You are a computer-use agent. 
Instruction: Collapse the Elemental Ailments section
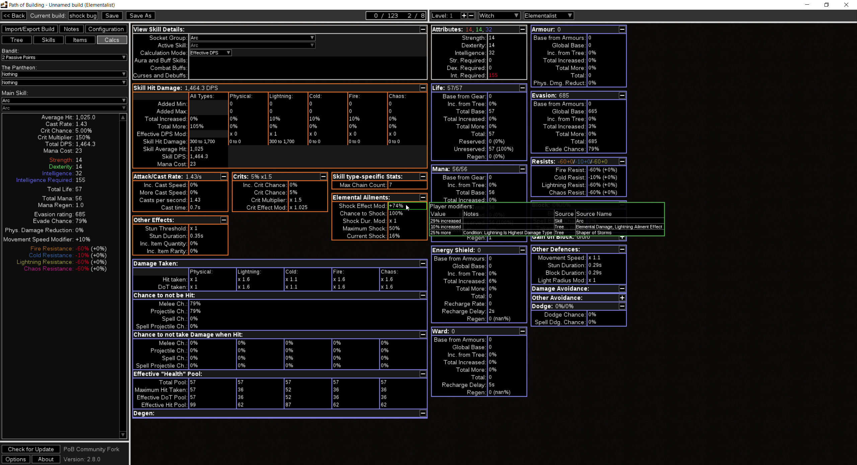423,197
